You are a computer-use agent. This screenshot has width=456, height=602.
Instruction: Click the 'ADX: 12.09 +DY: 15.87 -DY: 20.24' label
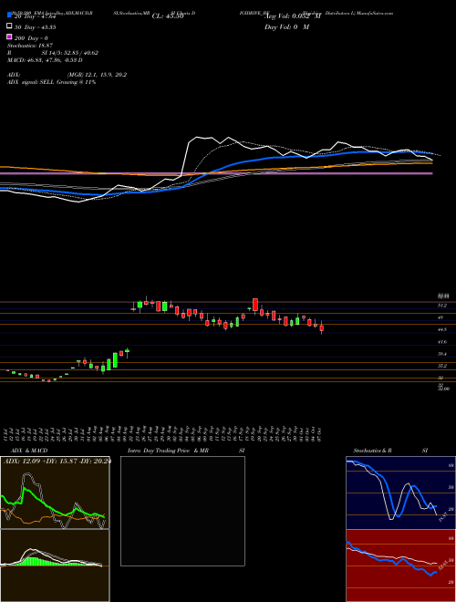click(57, 461)
